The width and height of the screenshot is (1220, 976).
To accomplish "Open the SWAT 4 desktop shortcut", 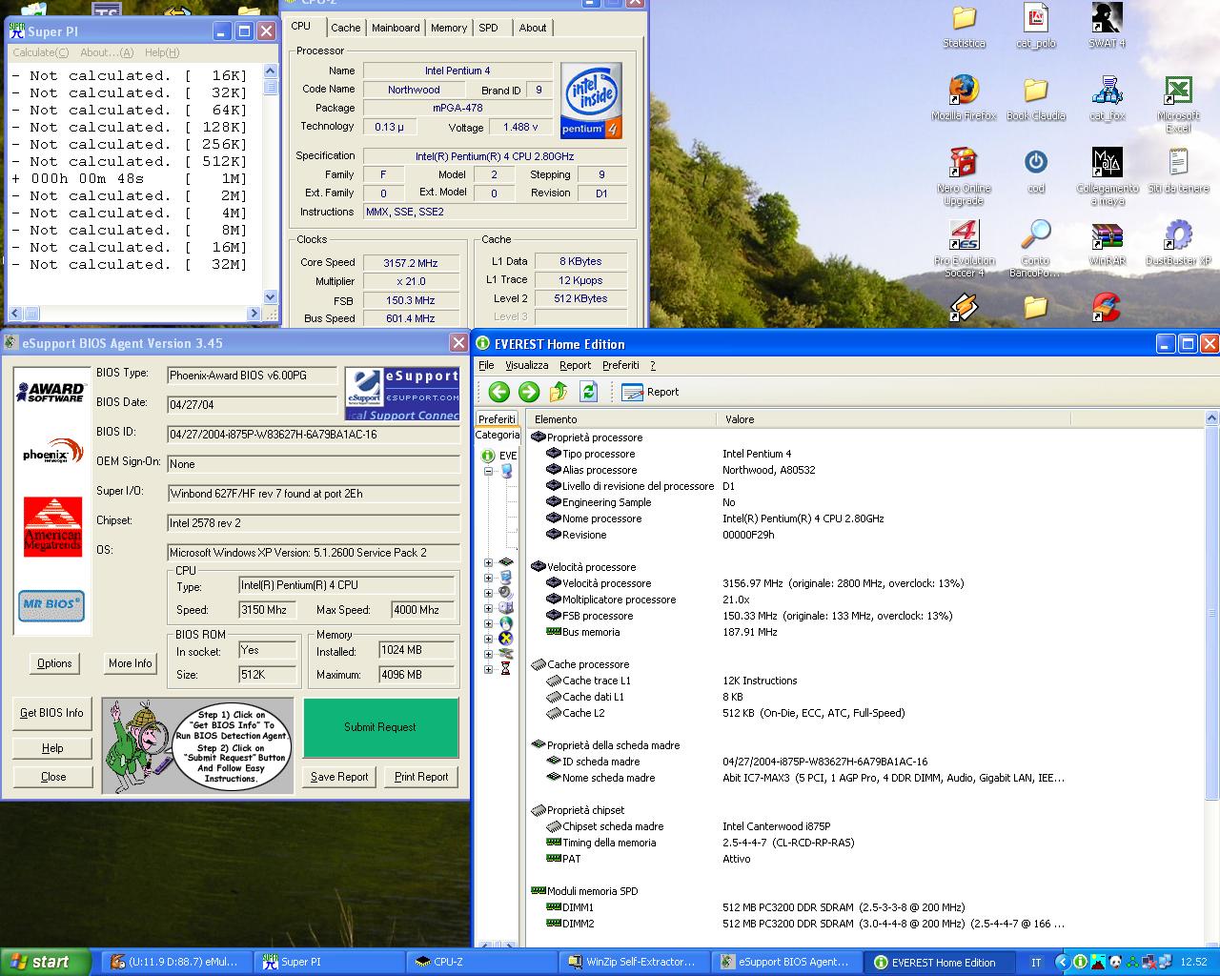I will pos(1107,26).
